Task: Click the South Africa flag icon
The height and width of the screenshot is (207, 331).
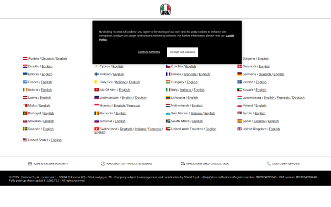Action: click(168, 121)
